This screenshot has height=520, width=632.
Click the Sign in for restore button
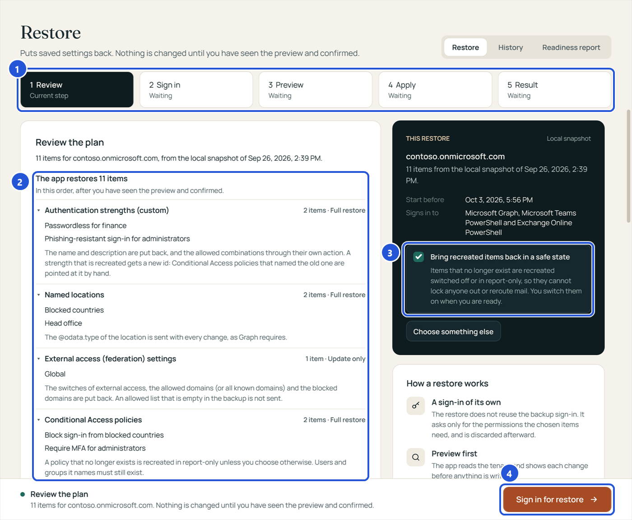[557, 500]
